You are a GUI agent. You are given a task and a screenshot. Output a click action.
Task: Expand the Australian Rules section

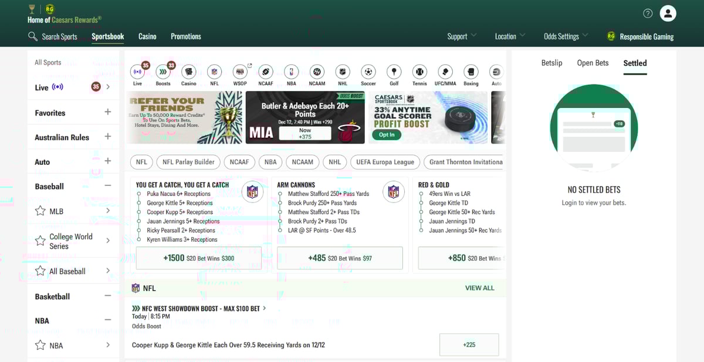pos(108,137)
